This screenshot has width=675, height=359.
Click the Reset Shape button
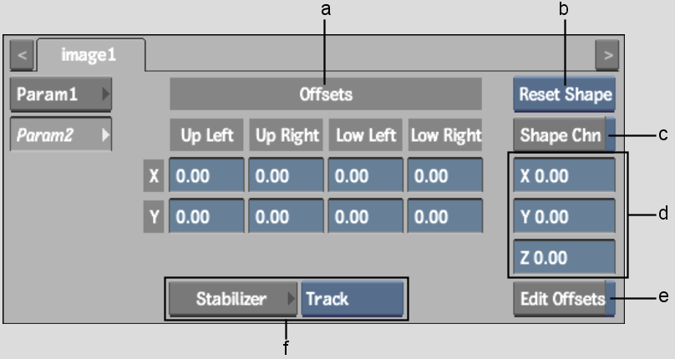pos(564,94)
